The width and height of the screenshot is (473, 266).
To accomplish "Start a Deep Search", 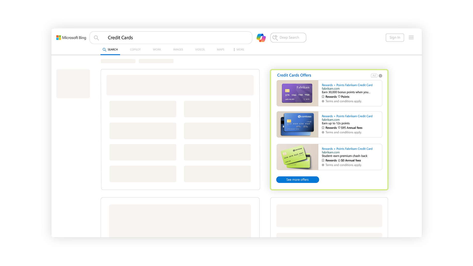I will click(x=288, y=38).
